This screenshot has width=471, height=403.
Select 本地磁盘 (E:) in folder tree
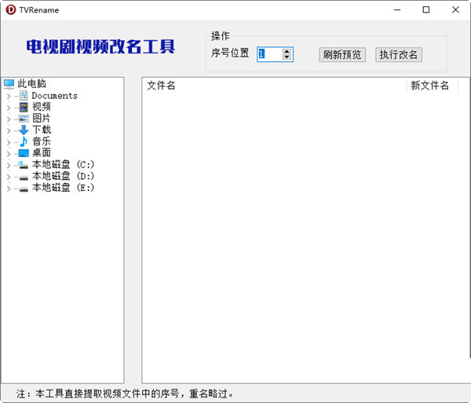point(63,188)
